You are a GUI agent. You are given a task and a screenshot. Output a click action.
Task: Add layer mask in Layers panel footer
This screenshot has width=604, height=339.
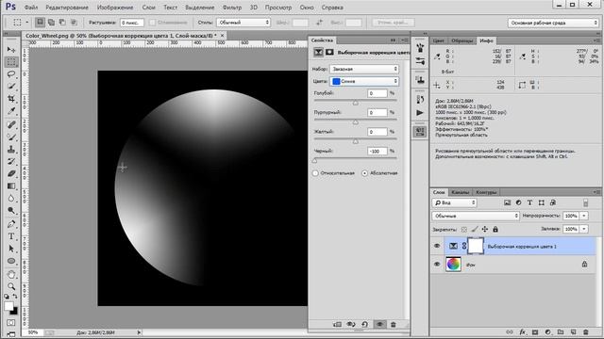click(535, 332)
